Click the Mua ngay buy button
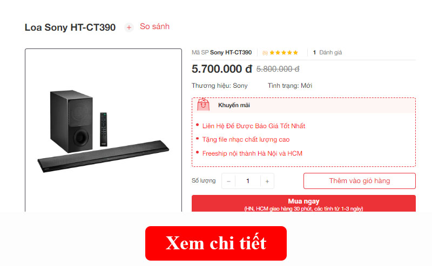The width and height of the screenshot is (432, 266). [x=303, y=204]
